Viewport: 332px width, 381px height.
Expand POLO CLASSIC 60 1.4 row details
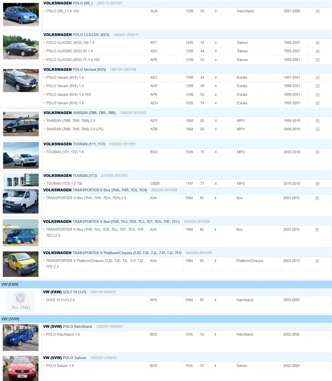coord(317,51)
